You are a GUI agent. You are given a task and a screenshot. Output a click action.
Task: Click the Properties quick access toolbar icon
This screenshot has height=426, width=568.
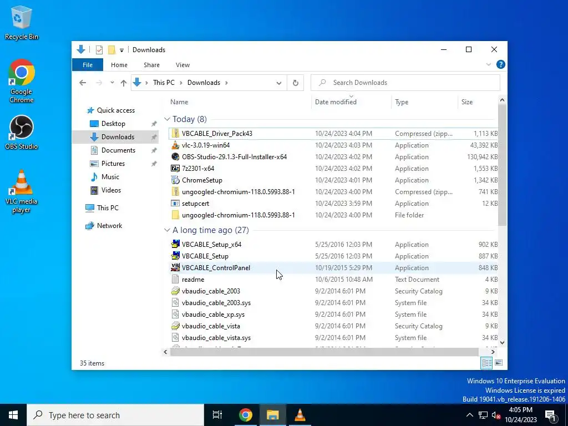pos(99,49)
